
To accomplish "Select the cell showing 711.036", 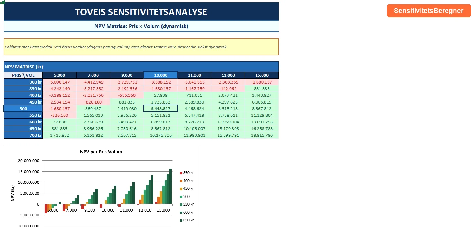I will coord(194,95).
